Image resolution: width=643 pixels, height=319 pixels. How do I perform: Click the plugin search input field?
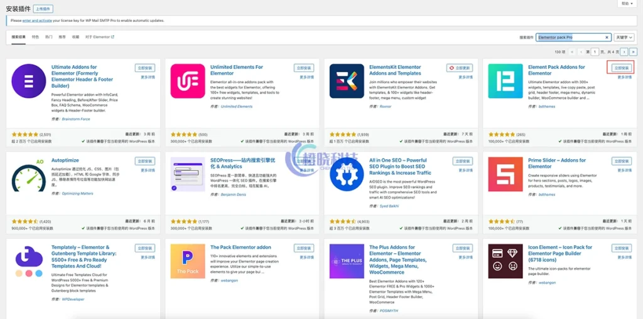[570, 38]
